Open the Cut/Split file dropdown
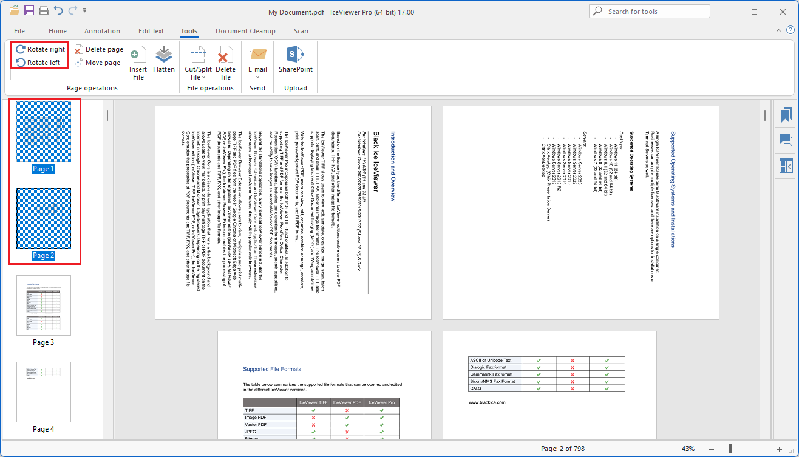Image resolution: width=799 pixels, height=457 pixels. coord(198,63)
